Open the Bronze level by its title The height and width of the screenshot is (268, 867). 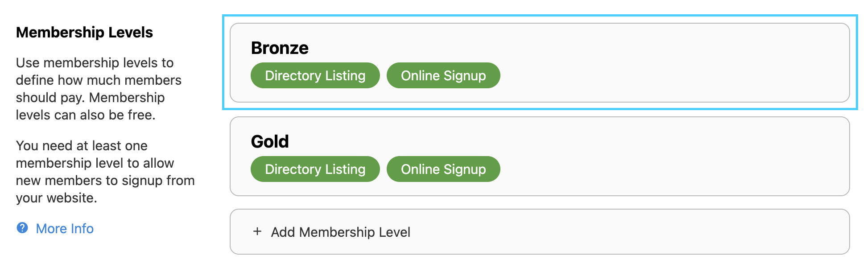click(280, 48)
